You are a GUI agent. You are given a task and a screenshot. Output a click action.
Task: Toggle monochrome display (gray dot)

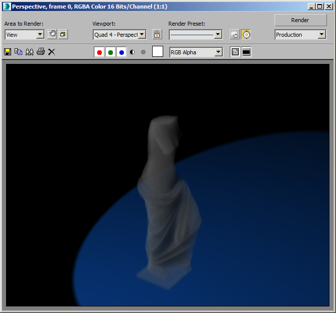click(144, 52)
